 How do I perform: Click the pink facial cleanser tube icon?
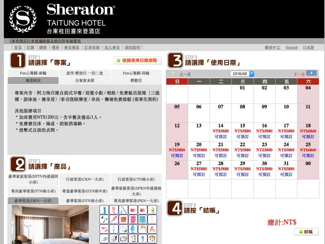[114, 210]
